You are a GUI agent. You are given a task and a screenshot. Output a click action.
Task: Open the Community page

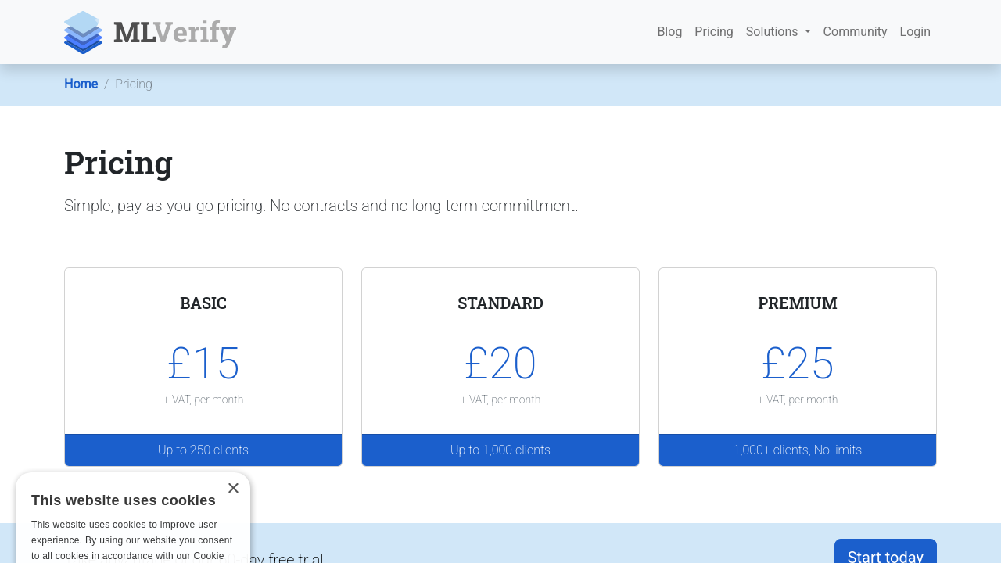click(855, 32)
